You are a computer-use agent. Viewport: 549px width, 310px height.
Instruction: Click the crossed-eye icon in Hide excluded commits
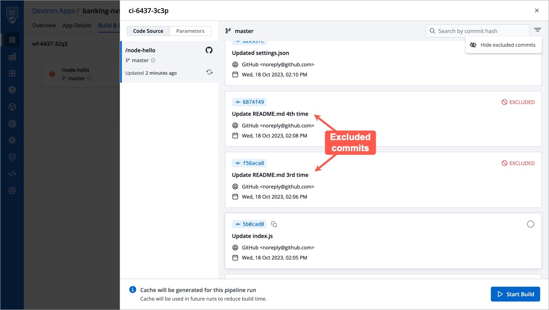(473, 45)
